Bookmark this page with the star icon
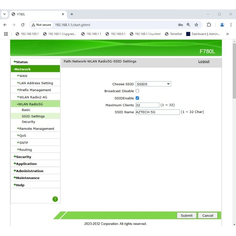 click(196, 25)
